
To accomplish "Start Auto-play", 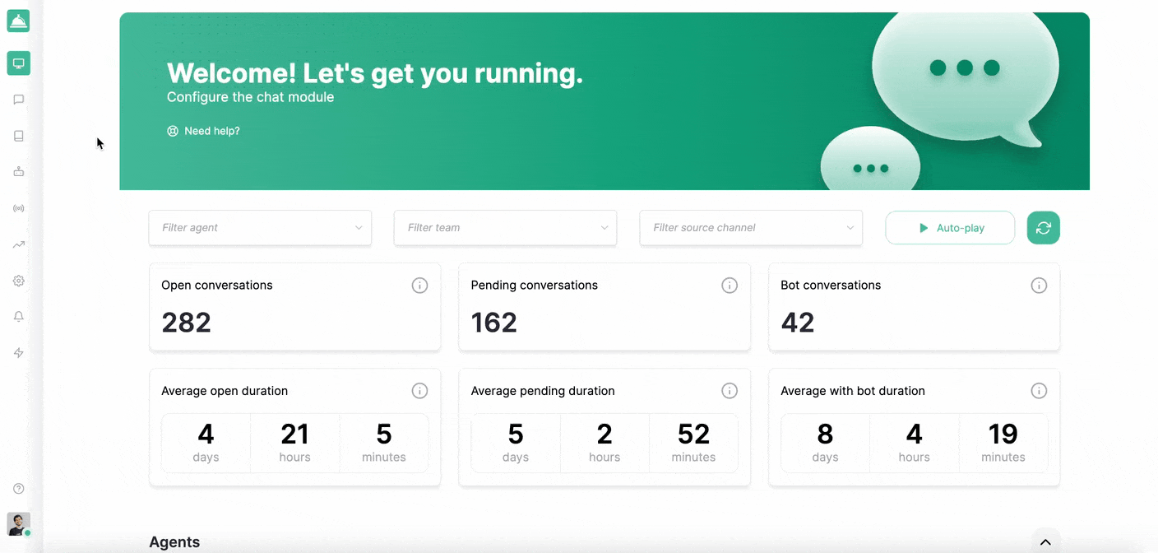I will pyautogui.click(x=950, y=228).
